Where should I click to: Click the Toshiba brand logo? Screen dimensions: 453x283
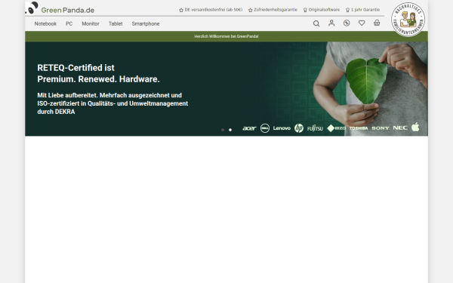point(359,128)
